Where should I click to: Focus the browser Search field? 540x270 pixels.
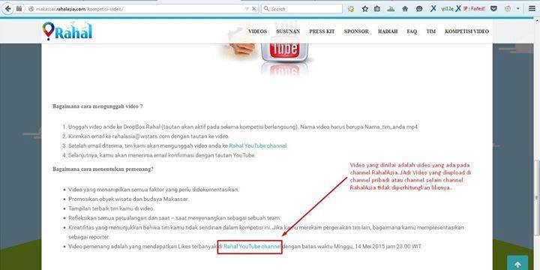point(301,9)
